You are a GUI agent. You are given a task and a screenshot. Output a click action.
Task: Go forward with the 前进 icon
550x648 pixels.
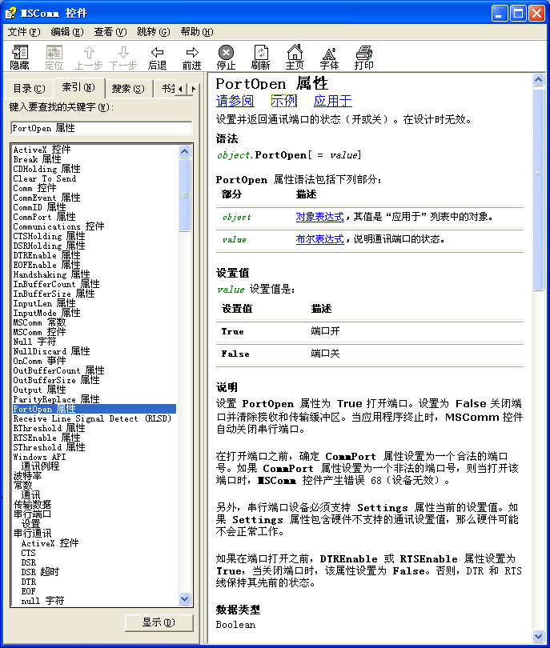[192, 57]
